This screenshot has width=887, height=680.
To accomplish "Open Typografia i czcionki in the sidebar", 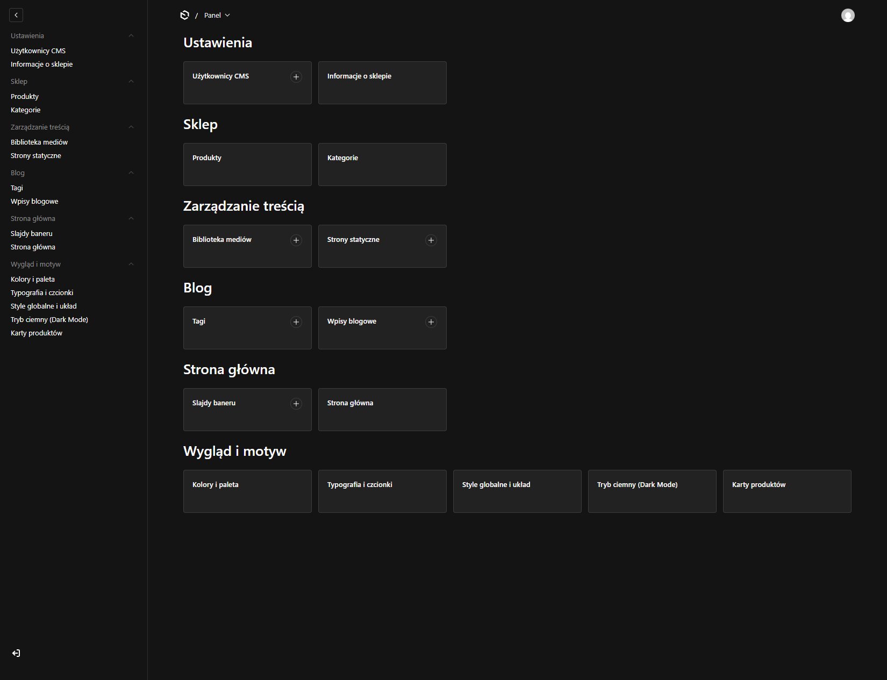I will coord(42,292).
